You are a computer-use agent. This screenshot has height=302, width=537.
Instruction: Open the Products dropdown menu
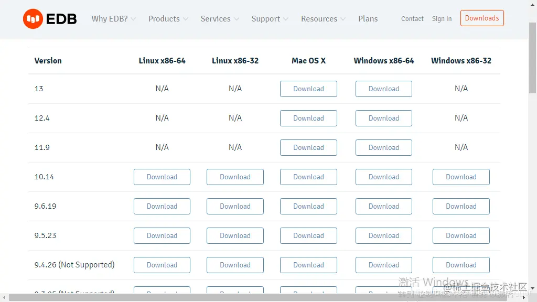168,19
